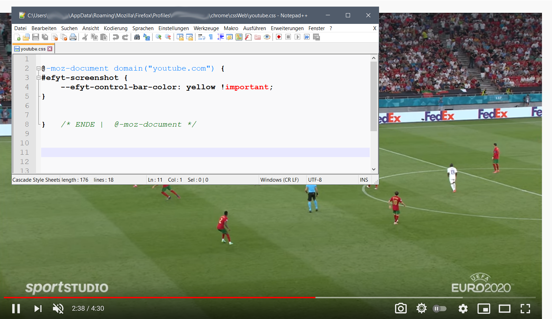
Task: Start macro recording with red dot
Action: tap(279, 37)
